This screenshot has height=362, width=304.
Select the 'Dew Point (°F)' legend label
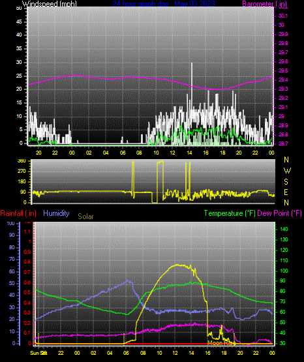[x=279, y=213]
